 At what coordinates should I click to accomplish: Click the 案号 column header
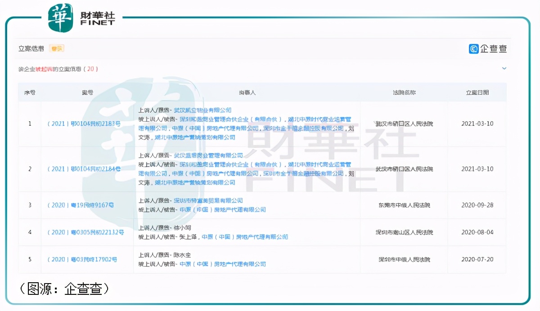click(x=87, y=93)
